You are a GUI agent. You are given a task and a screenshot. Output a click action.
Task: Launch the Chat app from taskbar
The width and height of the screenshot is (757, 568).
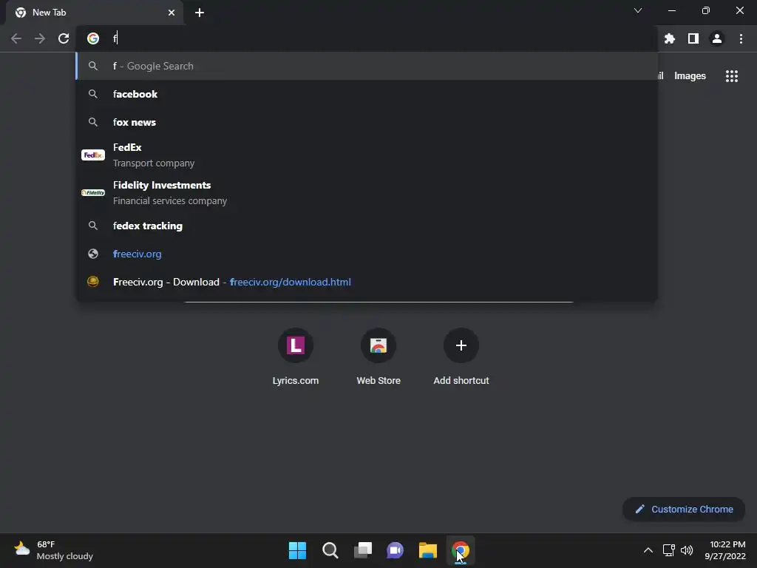pyautogui.click(x=395, y=550)
